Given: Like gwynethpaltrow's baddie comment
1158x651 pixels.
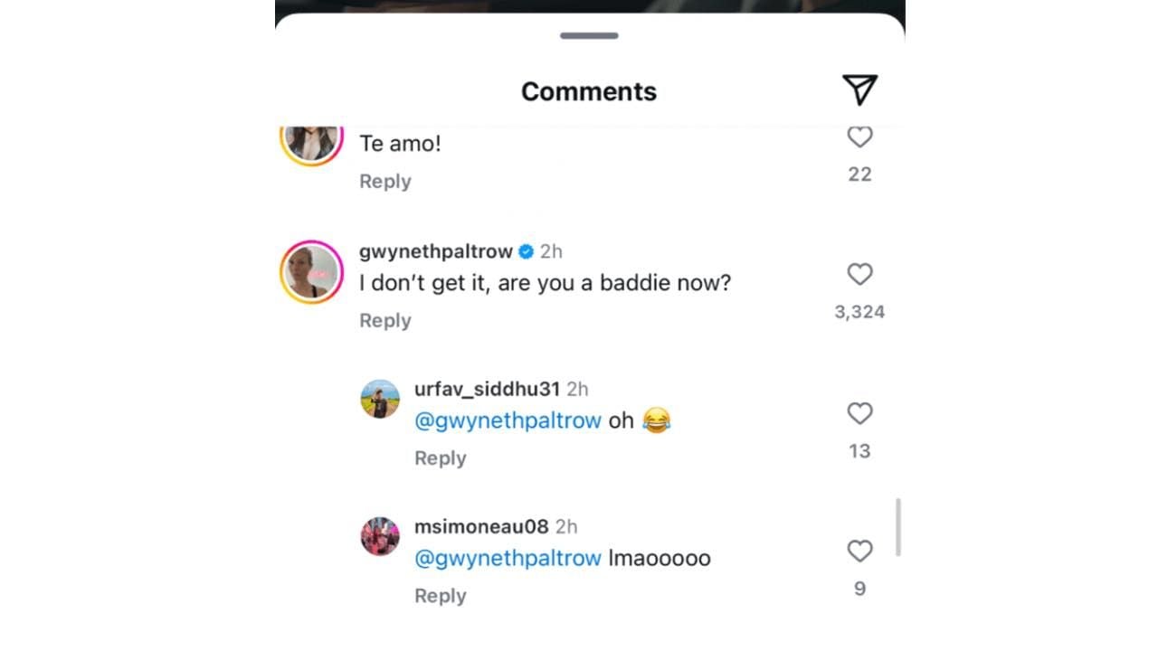Looking at the screenshot, I should [859, 274].
